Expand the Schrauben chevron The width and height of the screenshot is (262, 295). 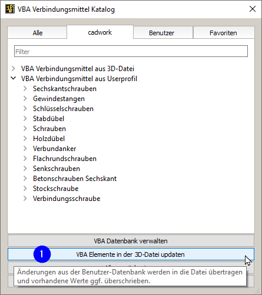pos(25,129)
